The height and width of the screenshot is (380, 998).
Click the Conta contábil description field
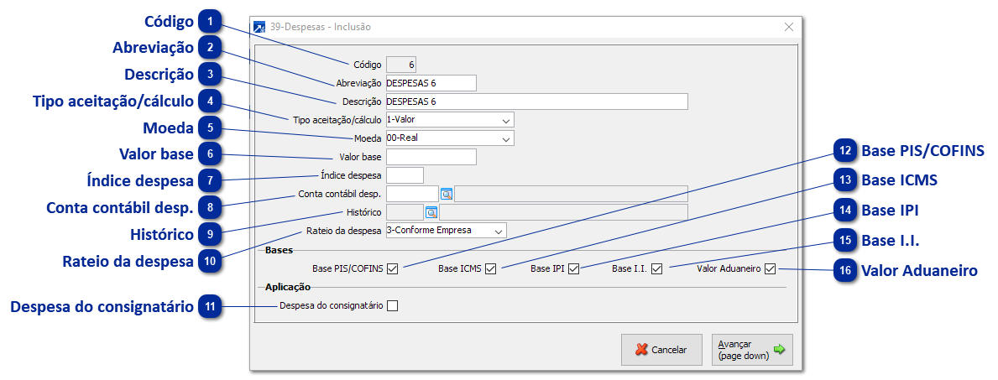tap(571, 194)
